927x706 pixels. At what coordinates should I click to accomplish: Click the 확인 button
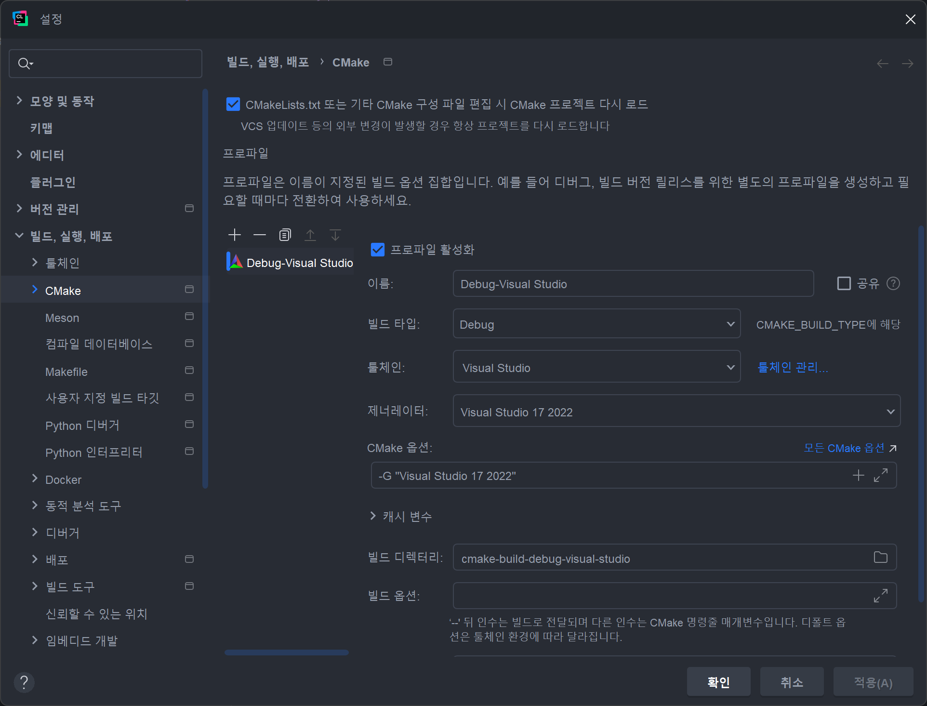point(718,682)
